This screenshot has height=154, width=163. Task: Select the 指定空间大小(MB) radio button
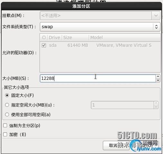point(7,105)
